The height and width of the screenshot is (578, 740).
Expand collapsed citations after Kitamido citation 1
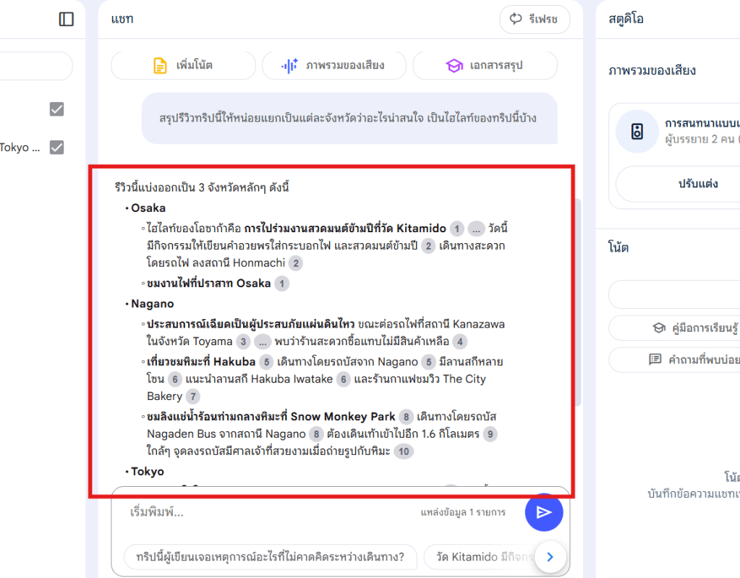click(475, 229)
